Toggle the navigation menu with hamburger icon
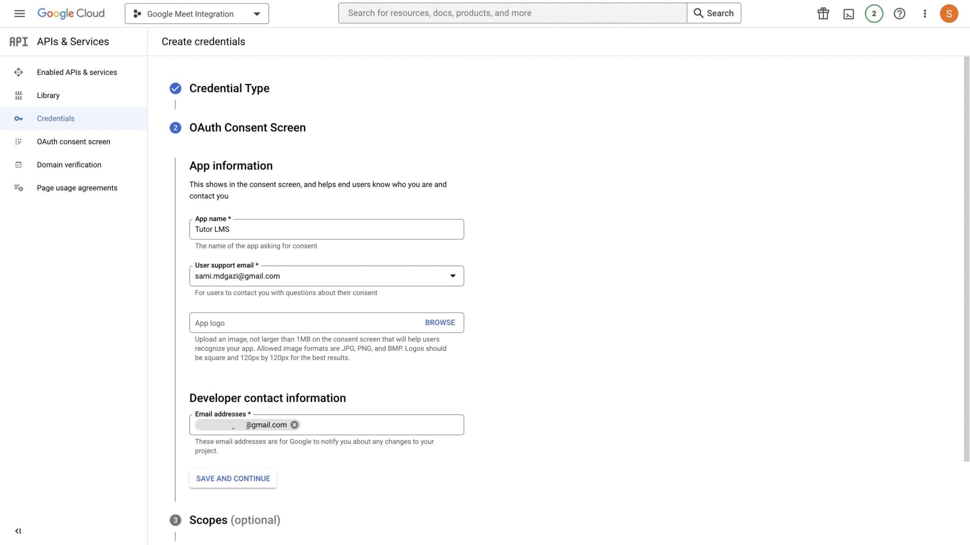This screenshot has width=970, height=545. pyautogui.click(x=19, y=13)
